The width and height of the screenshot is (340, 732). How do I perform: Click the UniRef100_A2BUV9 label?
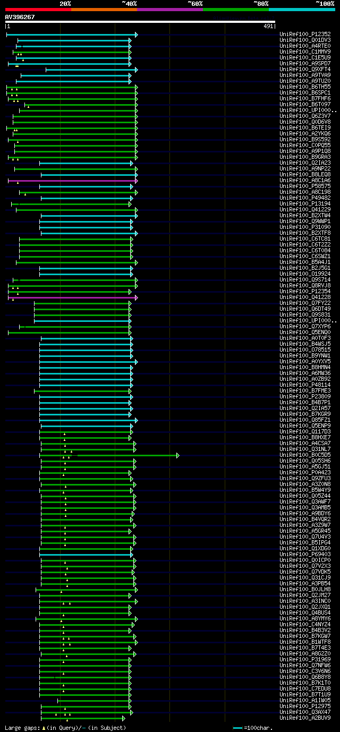coord(305,718)
